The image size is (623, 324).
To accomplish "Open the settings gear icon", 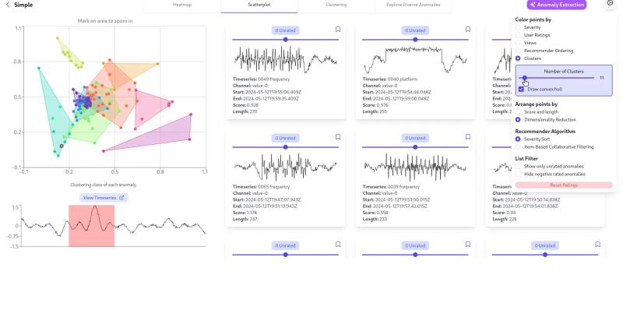I will [x=609, y=4].
